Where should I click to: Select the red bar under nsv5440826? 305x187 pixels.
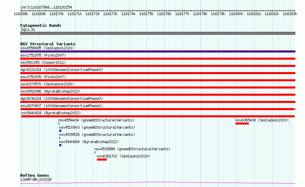(x=158, y=116)
